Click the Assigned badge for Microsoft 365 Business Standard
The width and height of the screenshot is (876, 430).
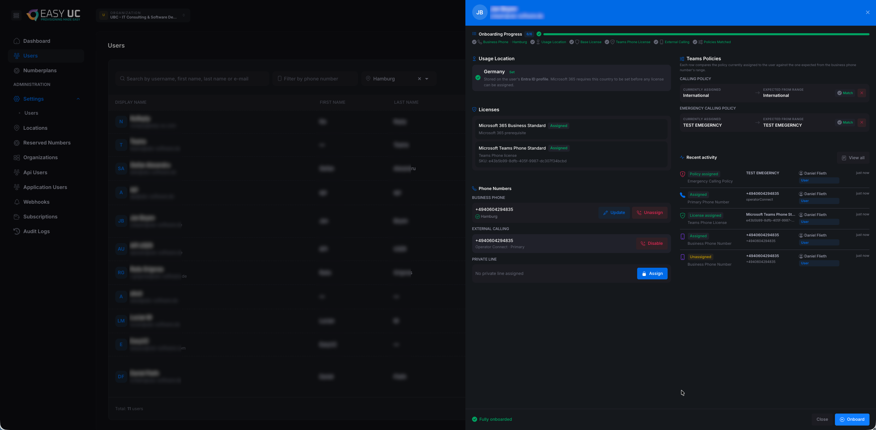click(559, 126)
